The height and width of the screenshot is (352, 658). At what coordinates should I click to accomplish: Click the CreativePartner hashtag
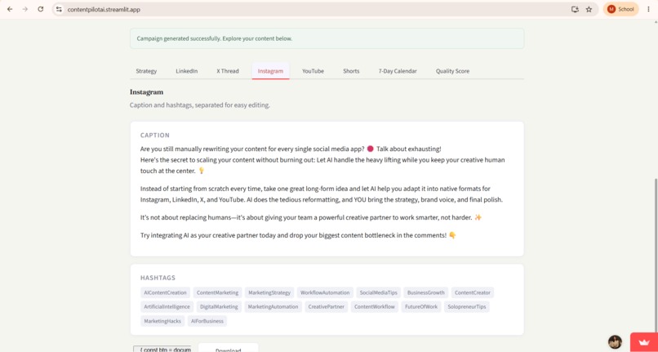[326, 306]
